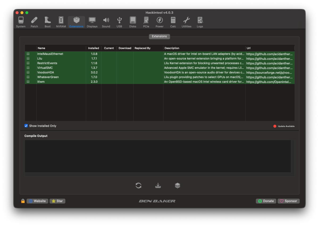Switch to the NVRAM section
Image resolution: width=319 pixels, height=226 pixels.
click(x=61, y=22)
